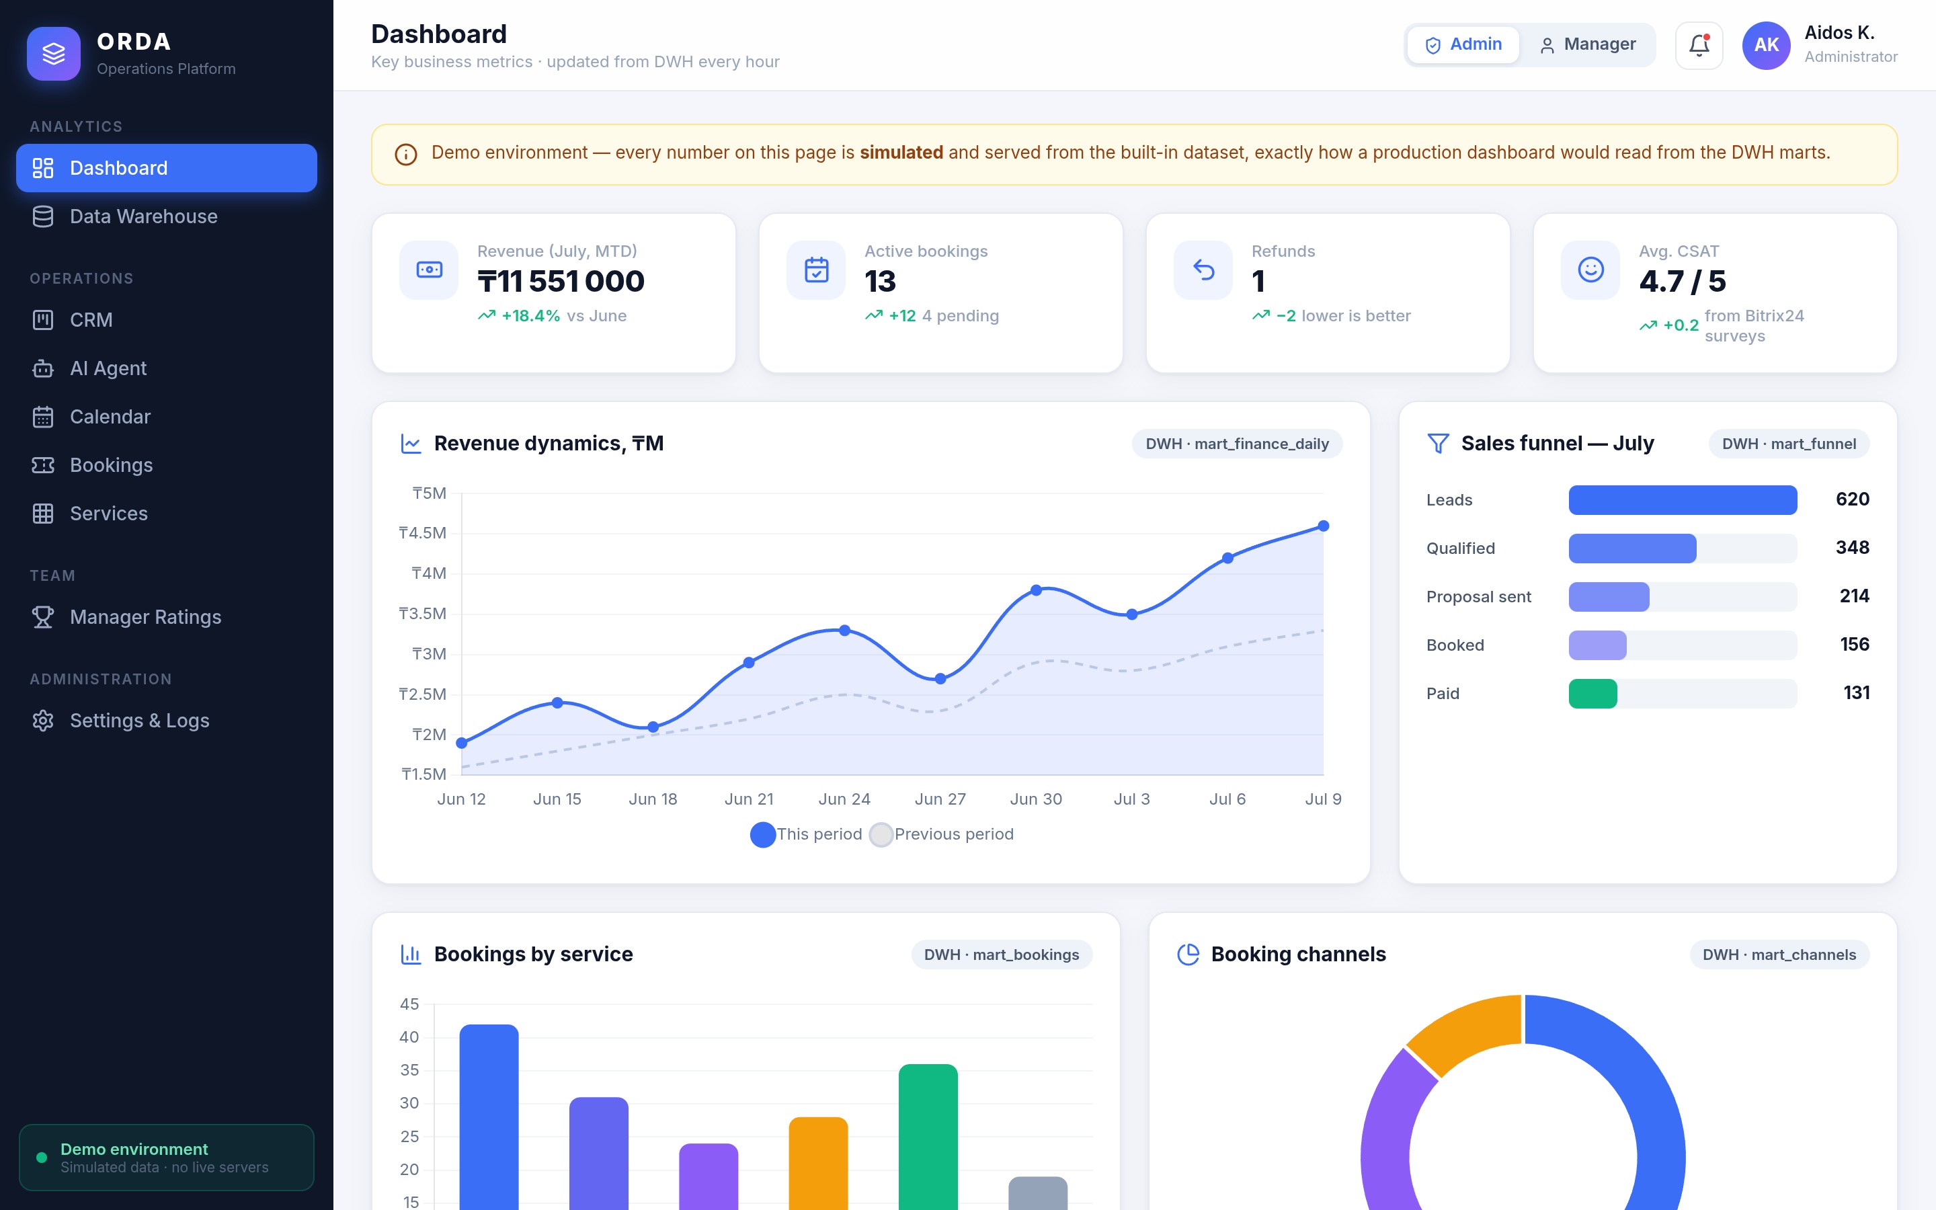Click the Jun 12 data point on chart
This screenshot has height=1210, width=1936.
[x=462, y=743]
